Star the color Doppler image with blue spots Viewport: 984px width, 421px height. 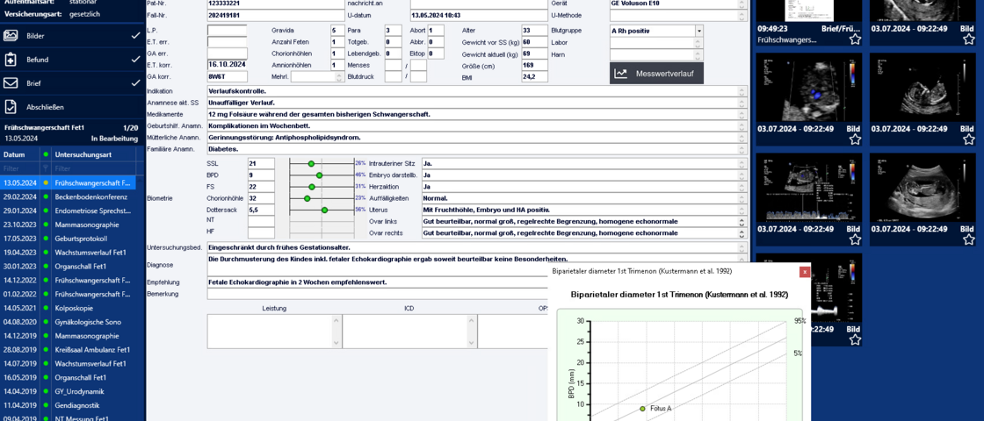click(x=855, y=139)
